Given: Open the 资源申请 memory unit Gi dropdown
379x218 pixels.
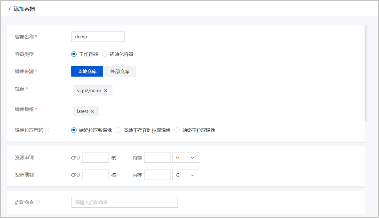Looking at the screenshot, I should [x=185, y=158].
